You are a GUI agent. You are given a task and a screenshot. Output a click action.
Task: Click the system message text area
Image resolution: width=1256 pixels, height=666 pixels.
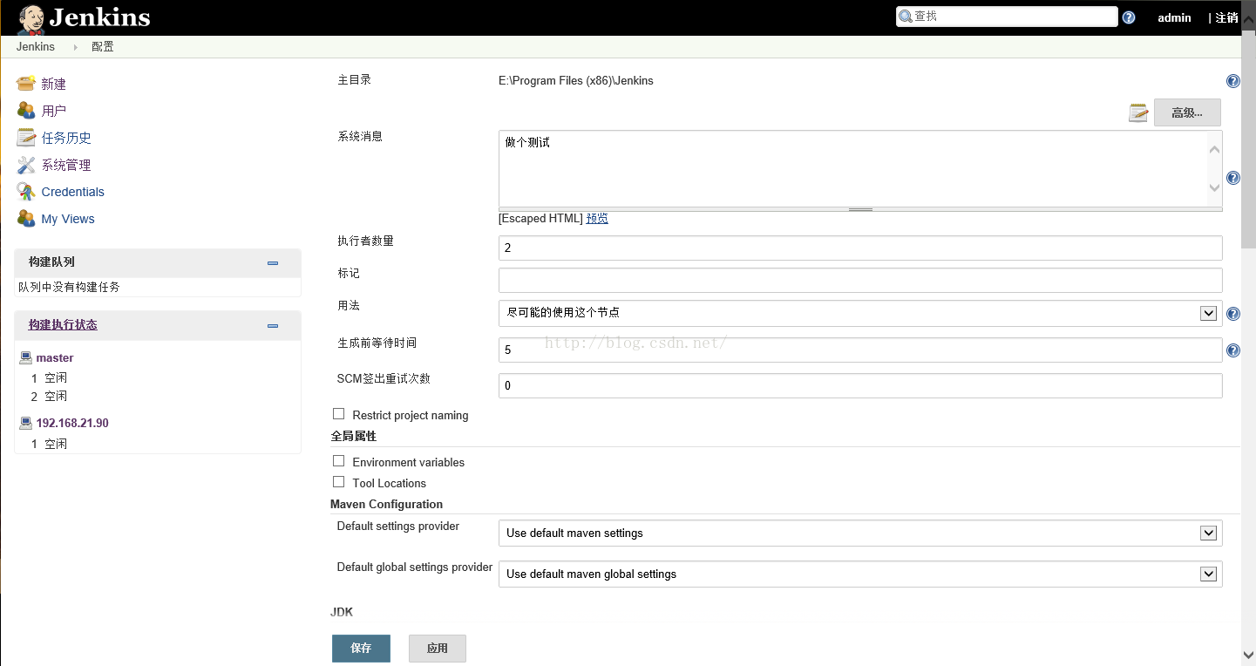pos(853,168)
